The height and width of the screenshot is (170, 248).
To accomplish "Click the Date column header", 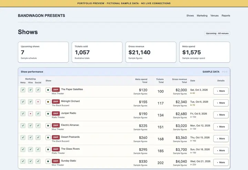I will pos(193,81).
